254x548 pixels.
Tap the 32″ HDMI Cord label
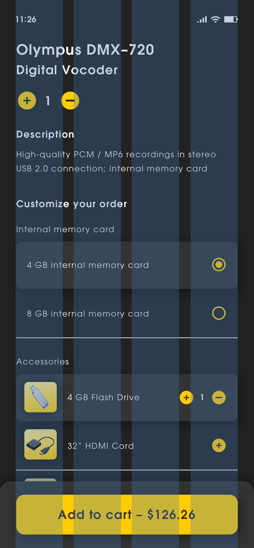101,446
